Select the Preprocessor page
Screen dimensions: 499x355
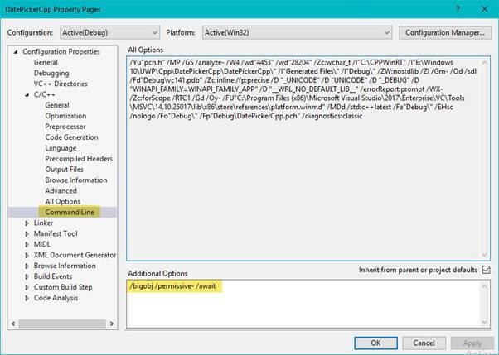(x=65, y=127)
